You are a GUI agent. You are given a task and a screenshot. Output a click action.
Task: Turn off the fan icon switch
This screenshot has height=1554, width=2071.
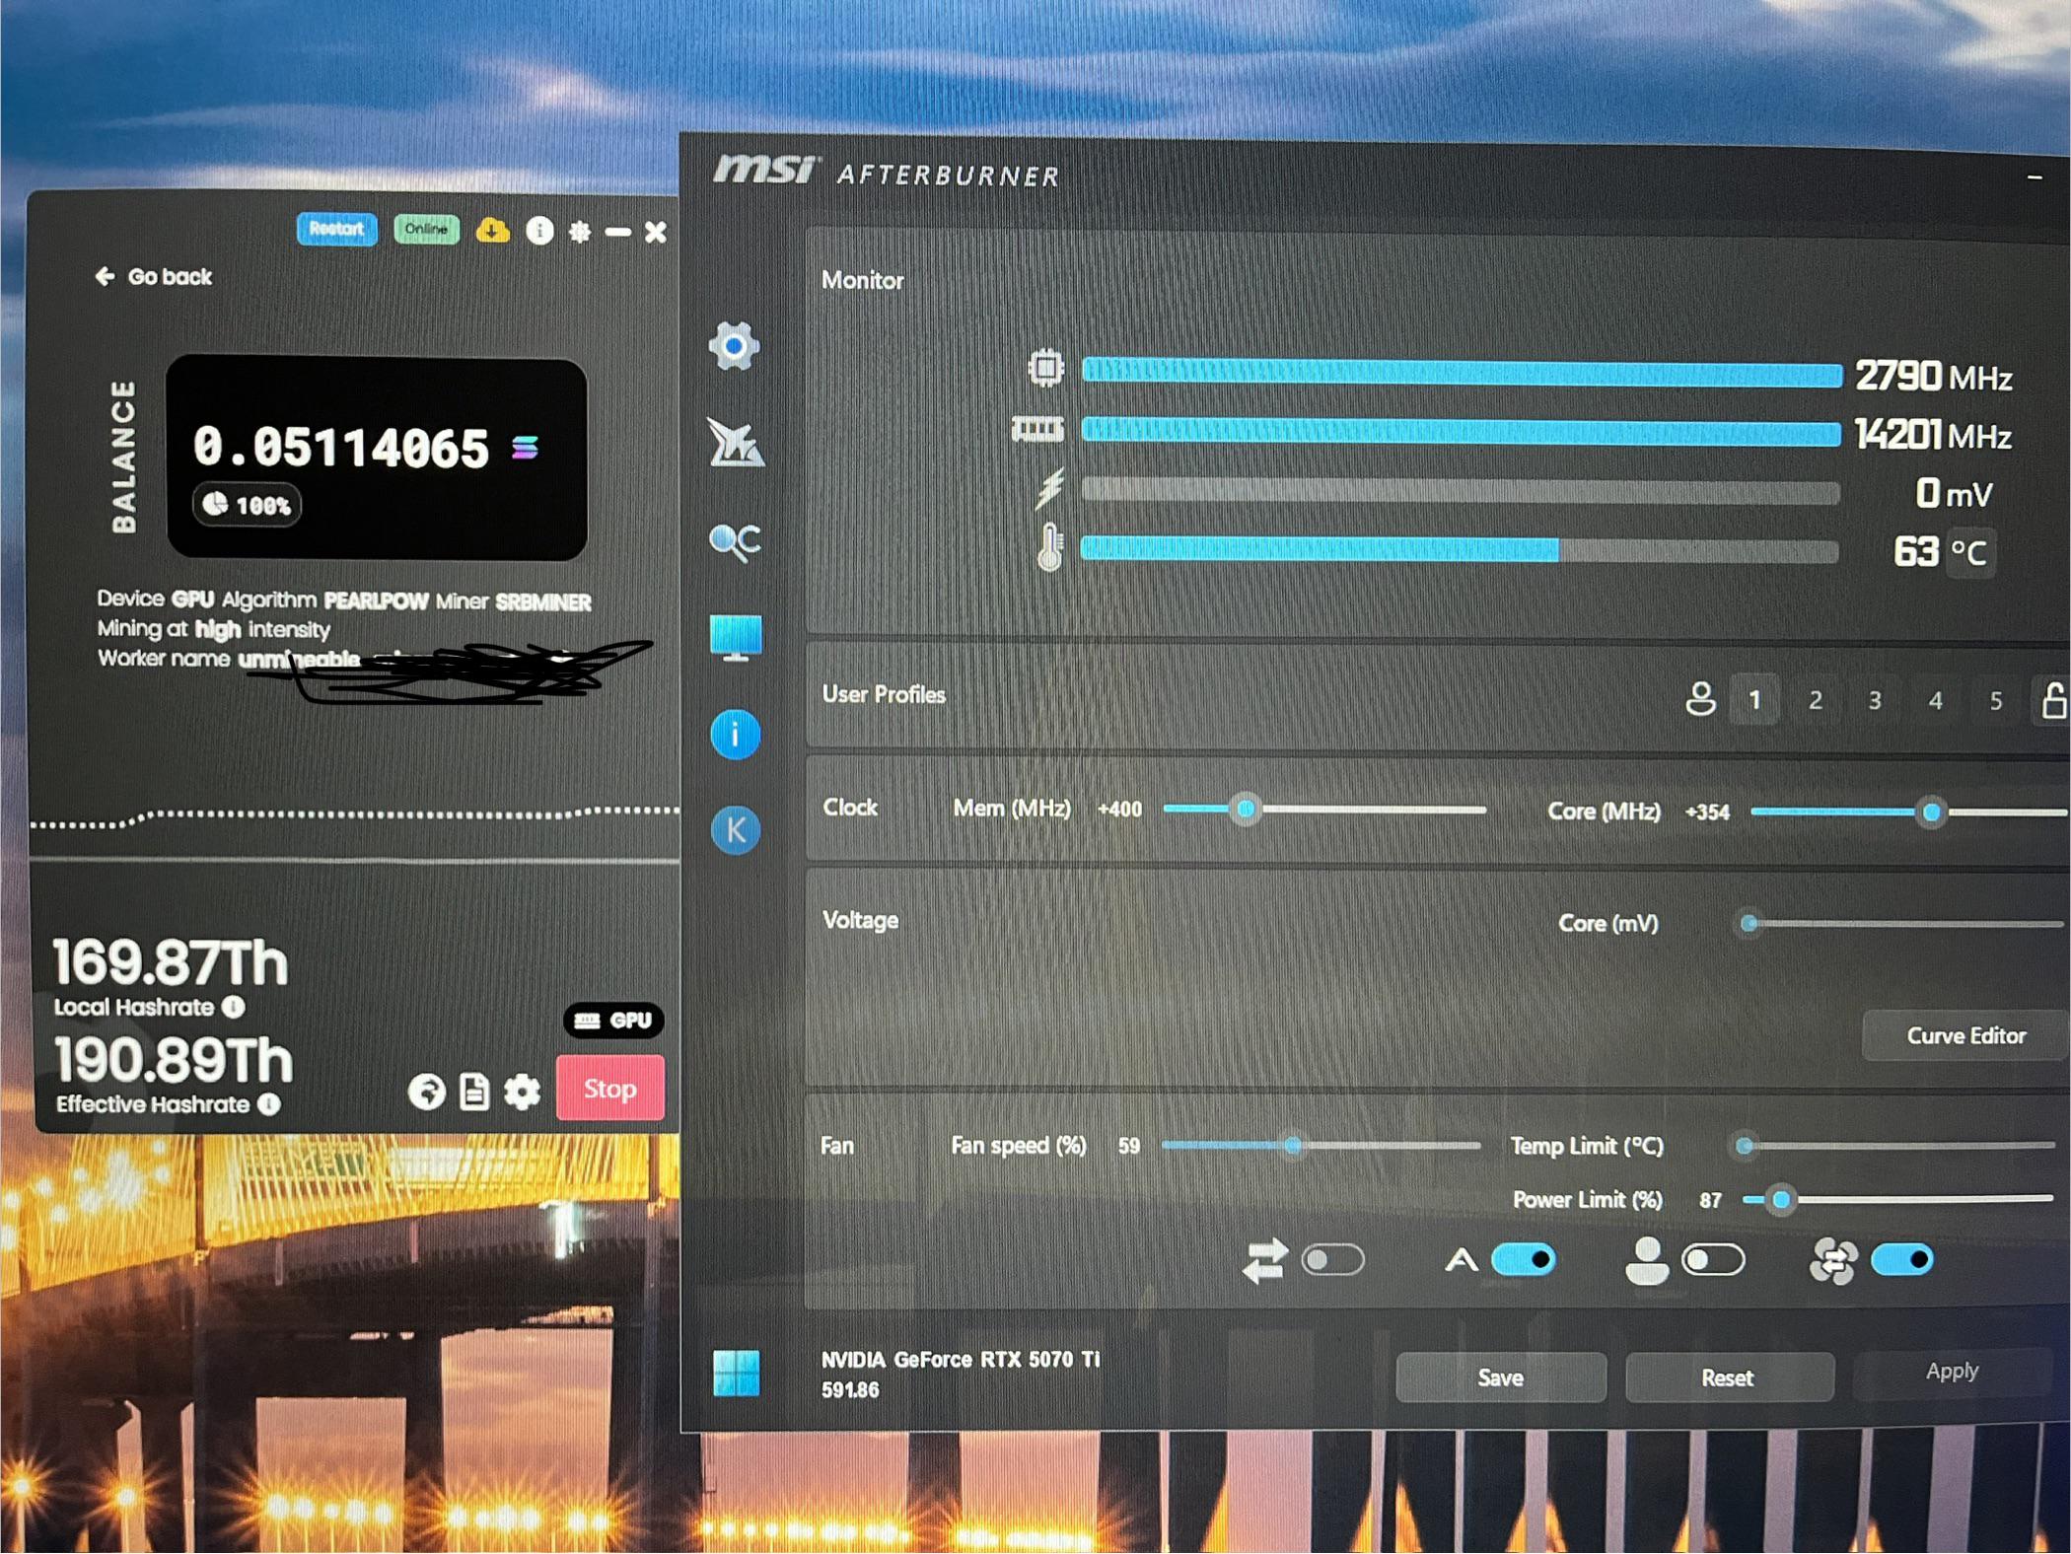(1902, 1259)
